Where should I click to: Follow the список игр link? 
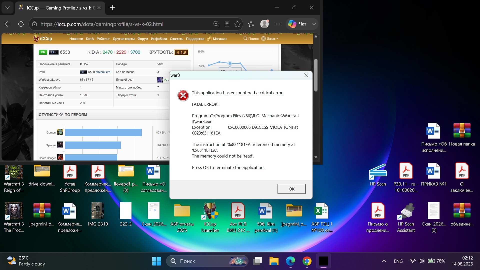coord(103,72)
